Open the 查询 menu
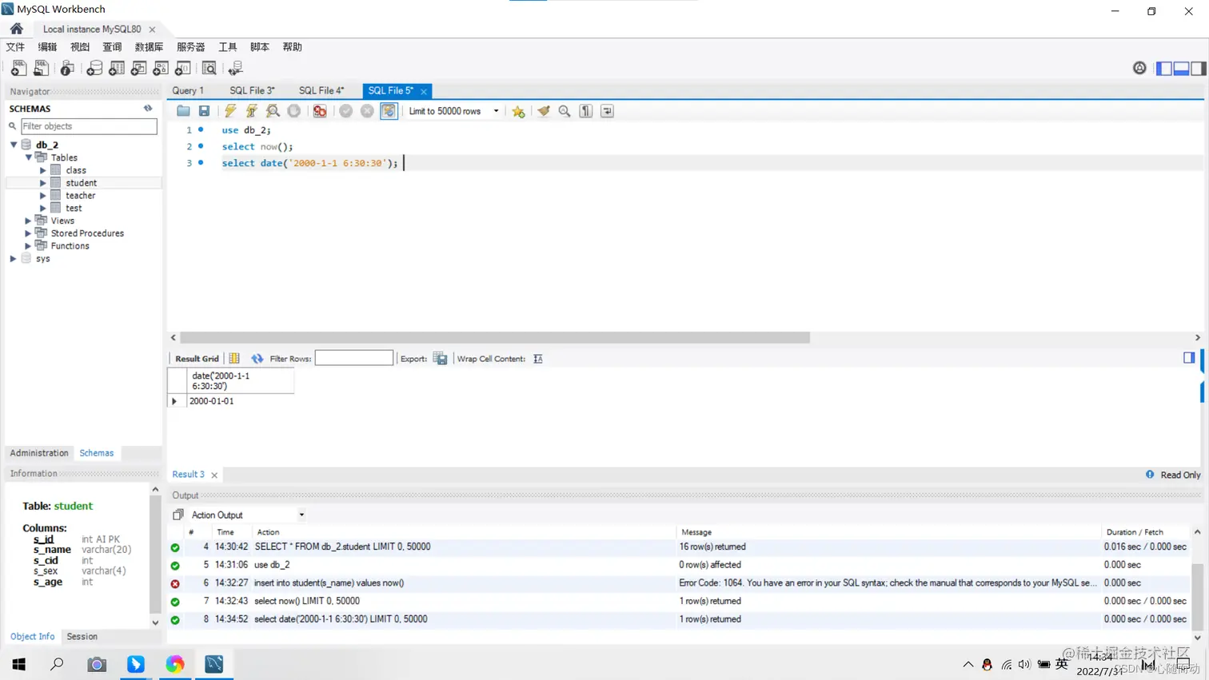 point(112,47)
